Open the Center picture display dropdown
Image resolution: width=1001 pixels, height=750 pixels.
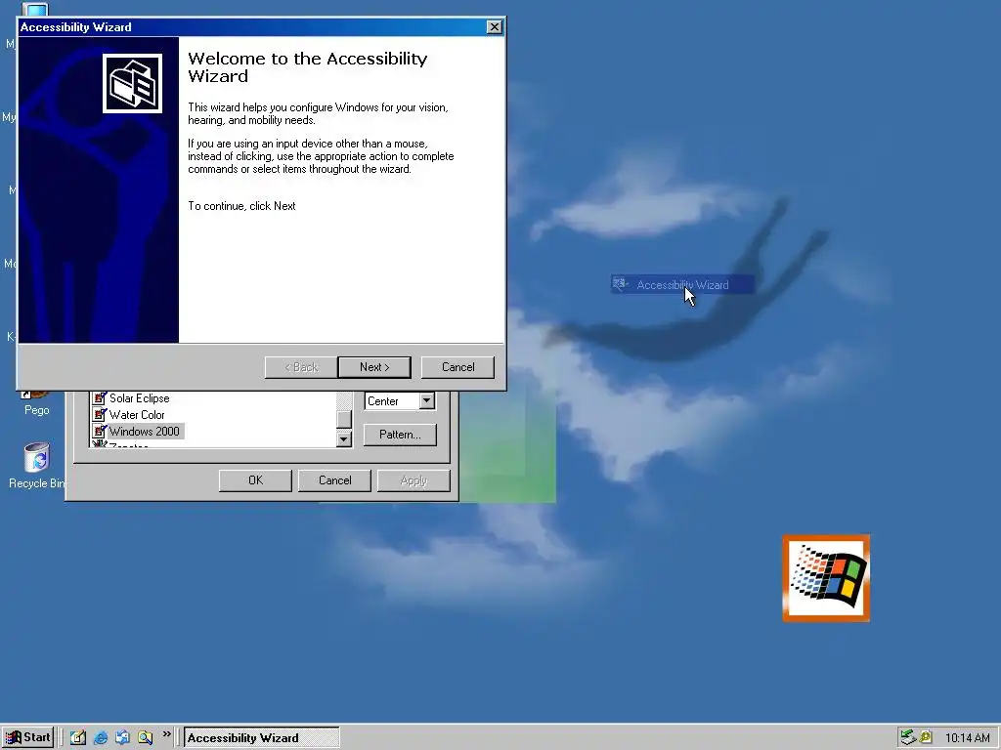[426, 401]
